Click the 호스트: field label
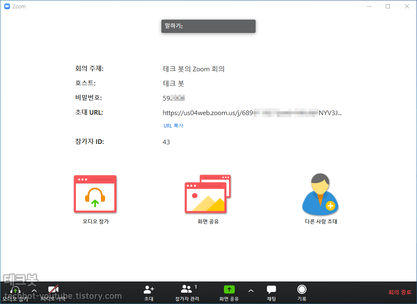The width and height of the screenshot is (417, 304). coord(85,83)
